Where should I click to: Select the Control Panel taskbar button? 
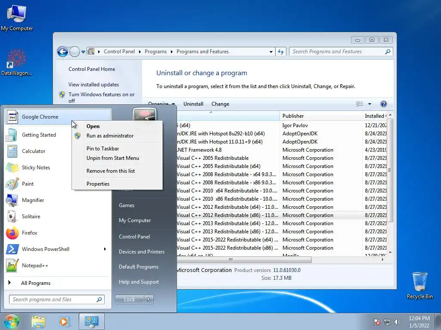[91, 321]
